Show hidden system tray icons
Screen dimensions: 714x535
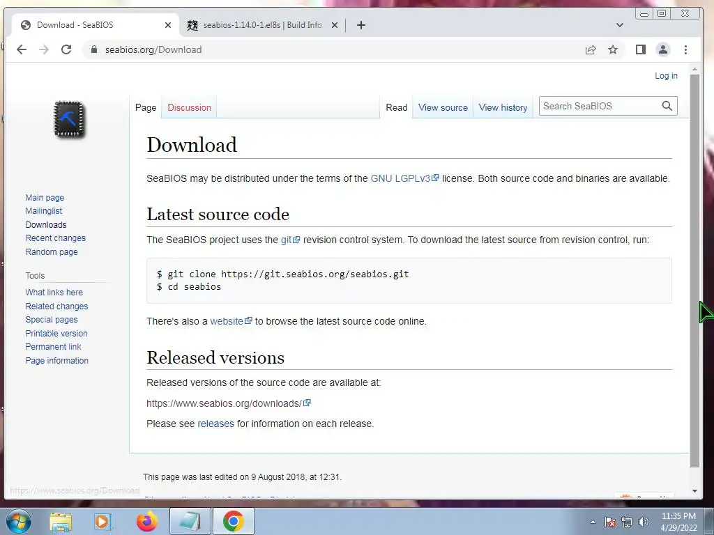coord(593,522)
